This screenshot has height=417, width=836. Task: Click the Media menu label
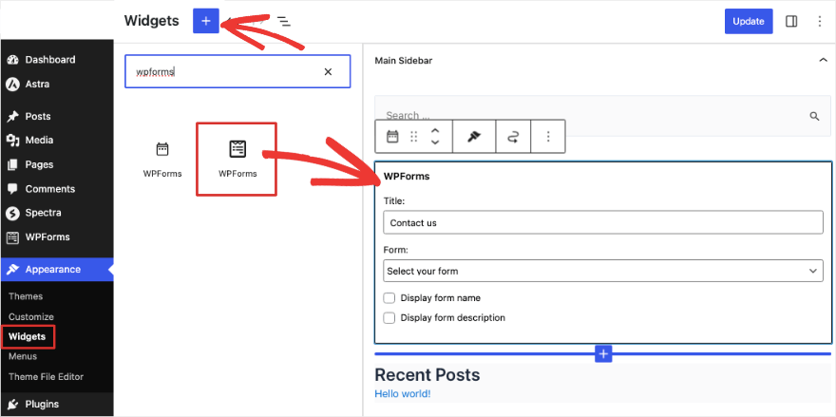pyautogui.click(x=40, y=141)
